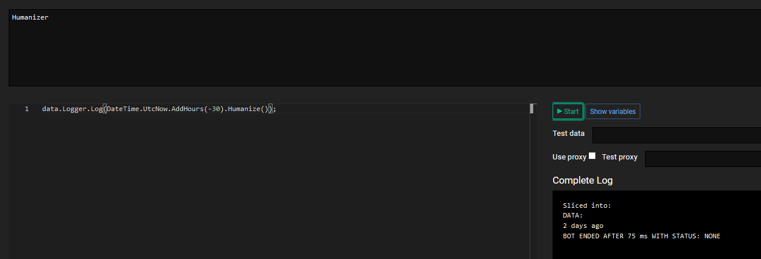Click the editor vertical scrollbar thumb

pos(532,108)
